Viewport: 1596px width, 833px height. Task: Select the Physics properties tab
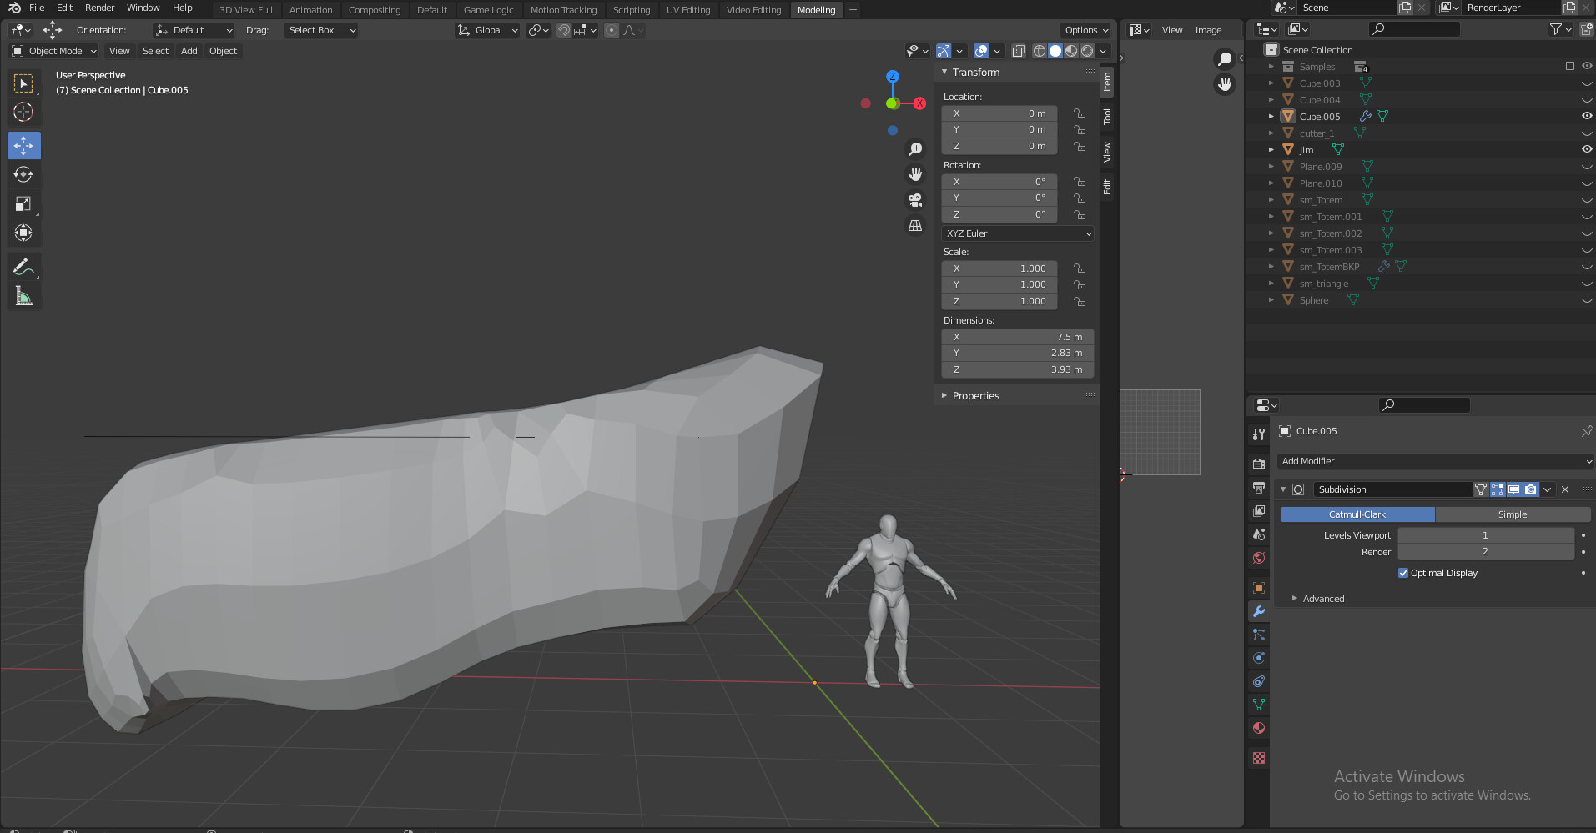(x=1258, y=658)
